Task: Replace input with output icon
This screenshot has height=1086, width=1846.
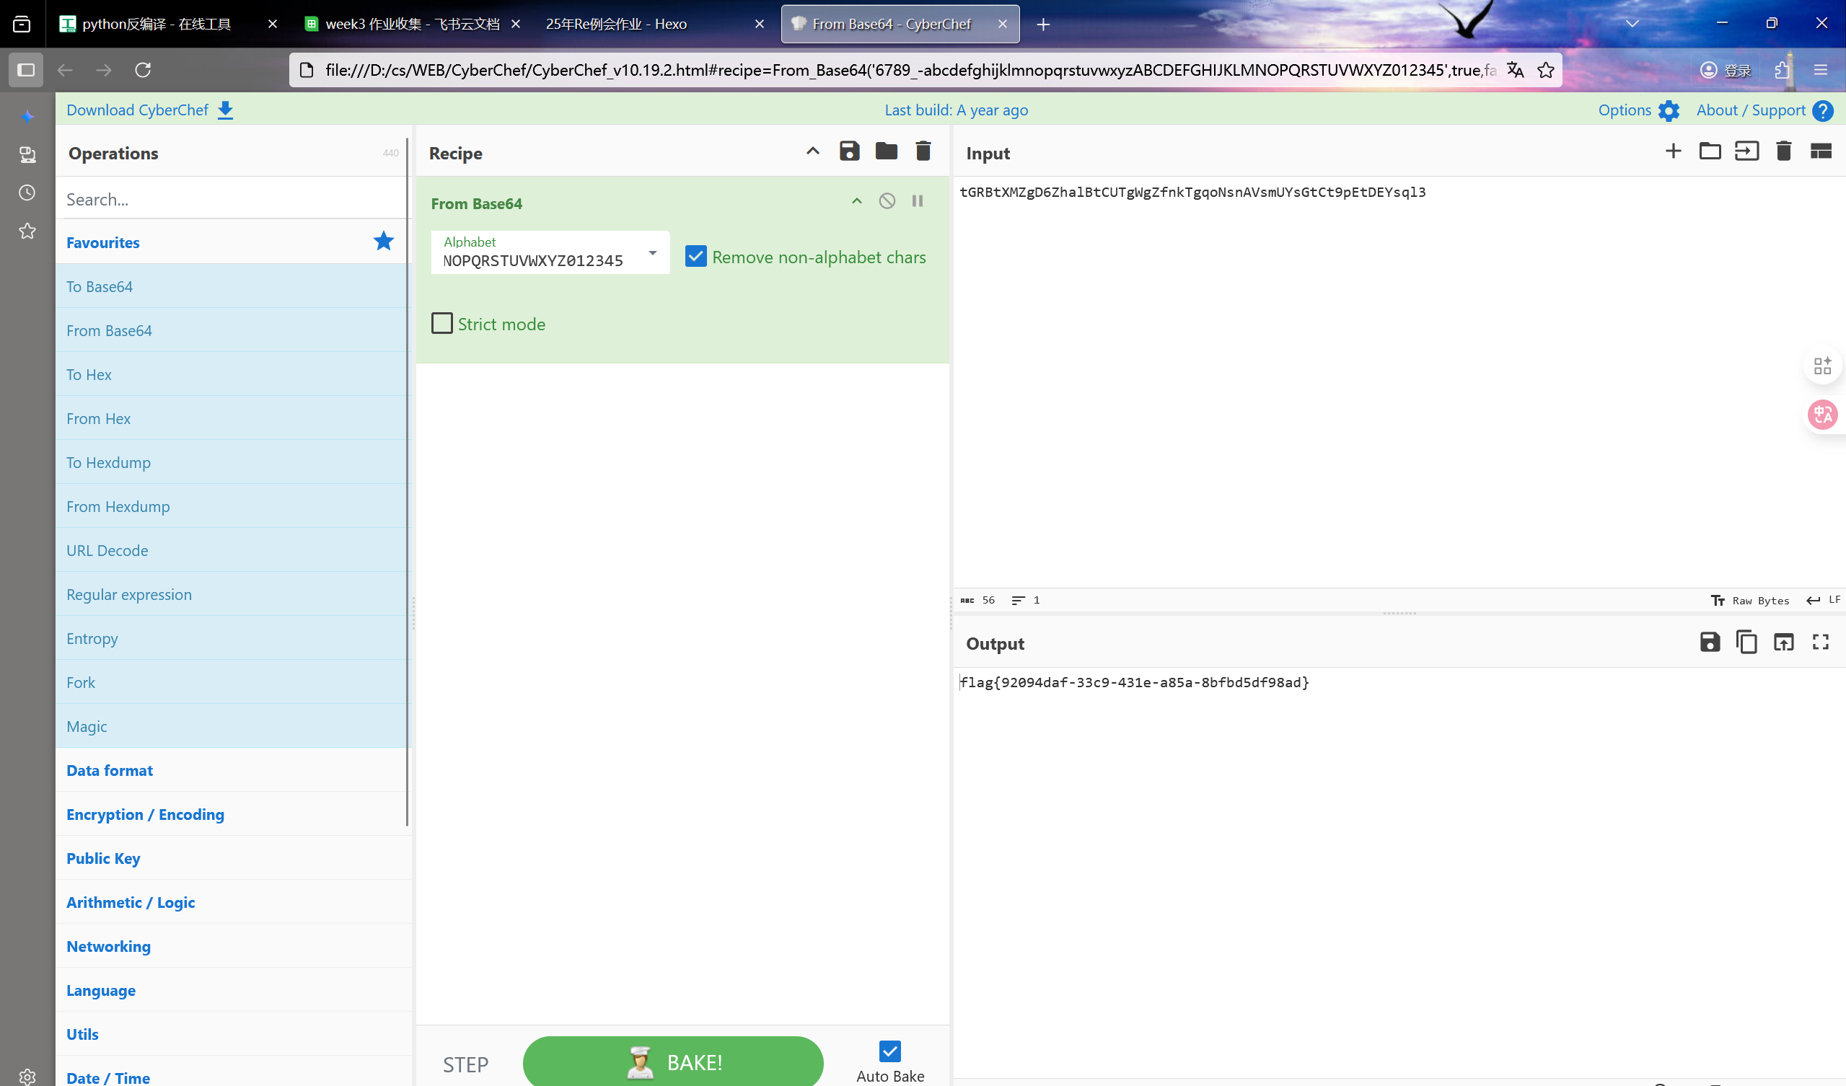Action: (x=1783, y=643)
